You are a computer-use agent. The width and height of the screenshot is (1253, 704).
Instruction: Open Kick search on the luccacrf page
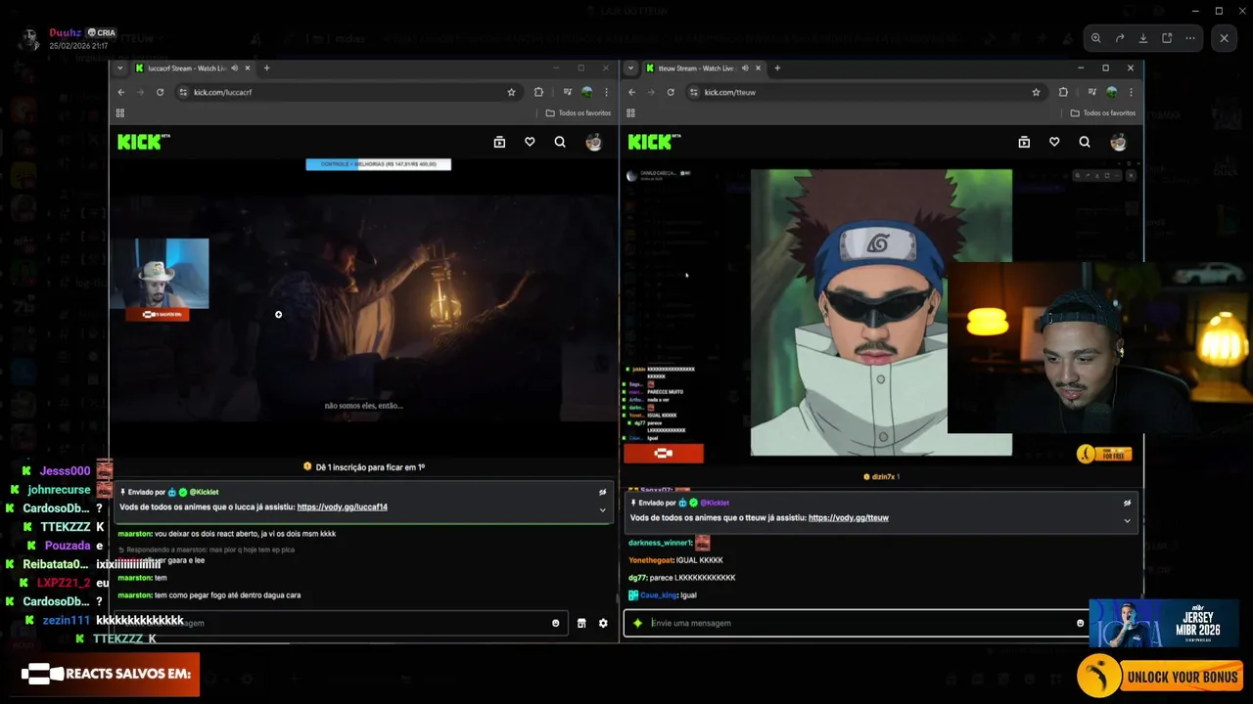click(x=560, y=142)
